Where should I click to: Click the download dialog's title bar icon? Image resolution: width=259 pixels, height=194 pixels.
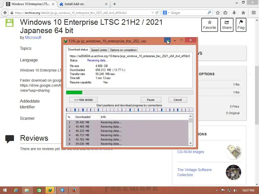[x=65, y=41]
